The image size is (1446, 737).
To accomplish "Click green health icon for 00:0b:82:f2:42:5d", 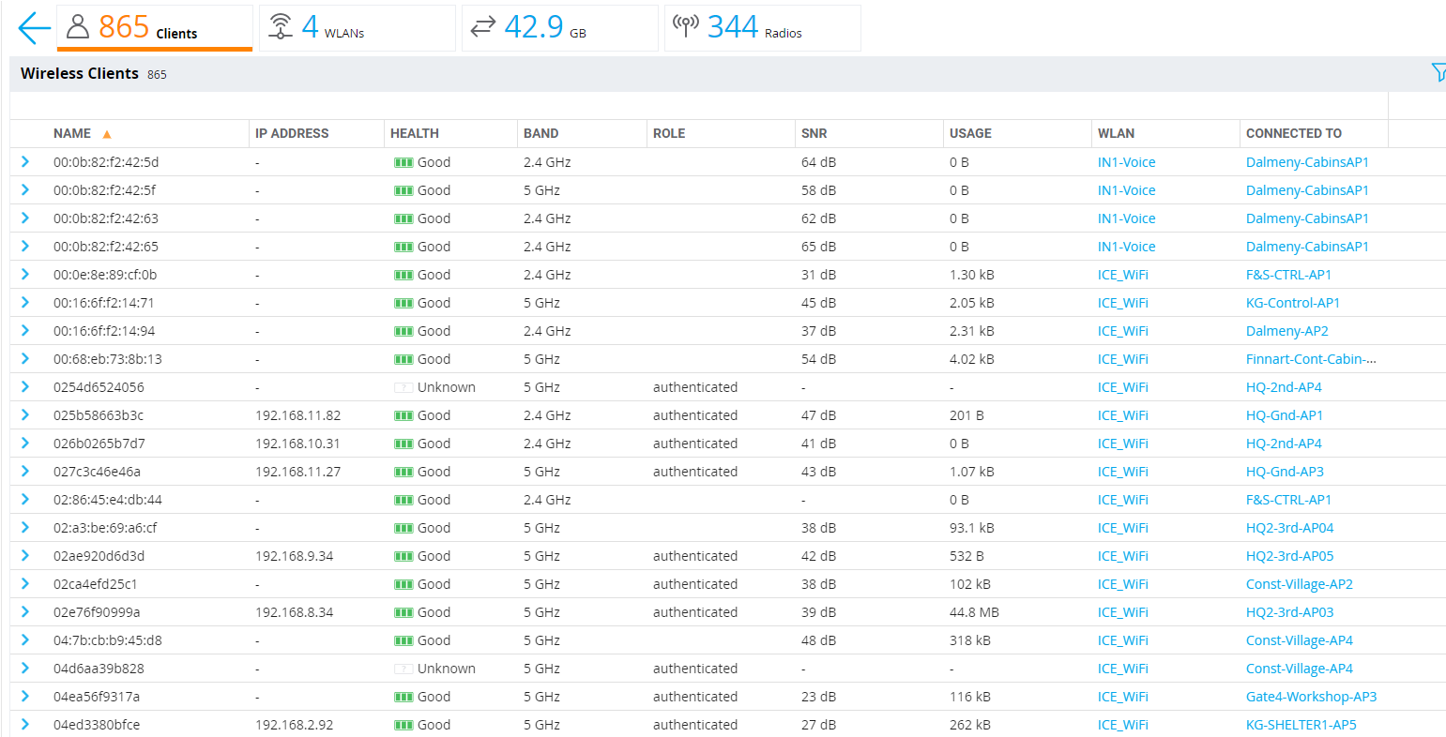I will tap(403, 162).
